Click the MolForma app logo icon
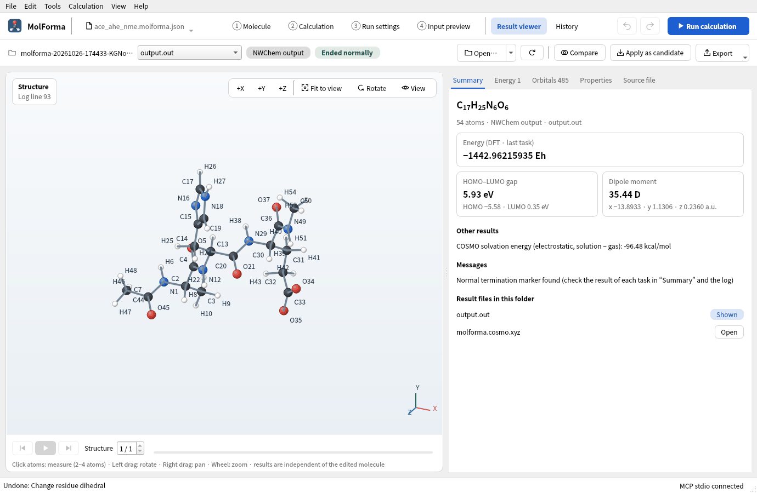 pos(15,26)
